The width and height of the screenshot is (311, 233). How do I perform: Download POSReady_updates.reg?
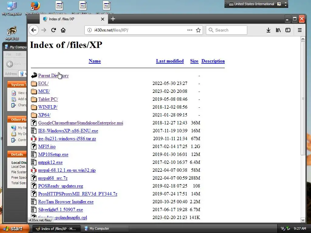pyautogui.click(x=60, y=186)
